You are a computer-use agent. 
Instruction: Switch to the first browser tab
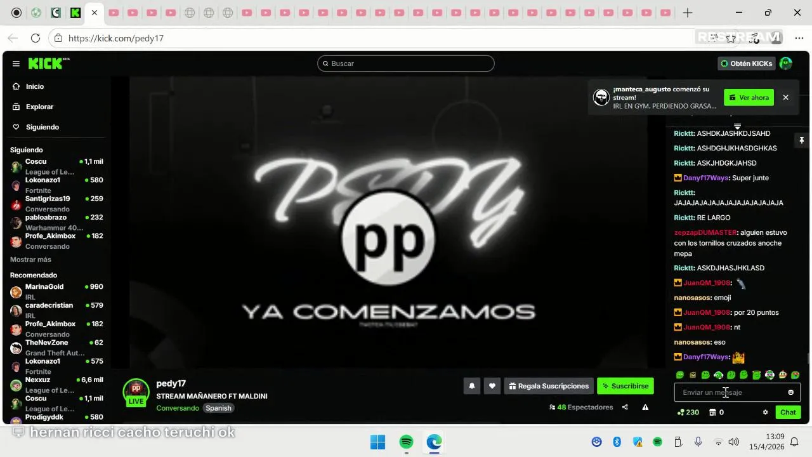[x=16, y=13]
